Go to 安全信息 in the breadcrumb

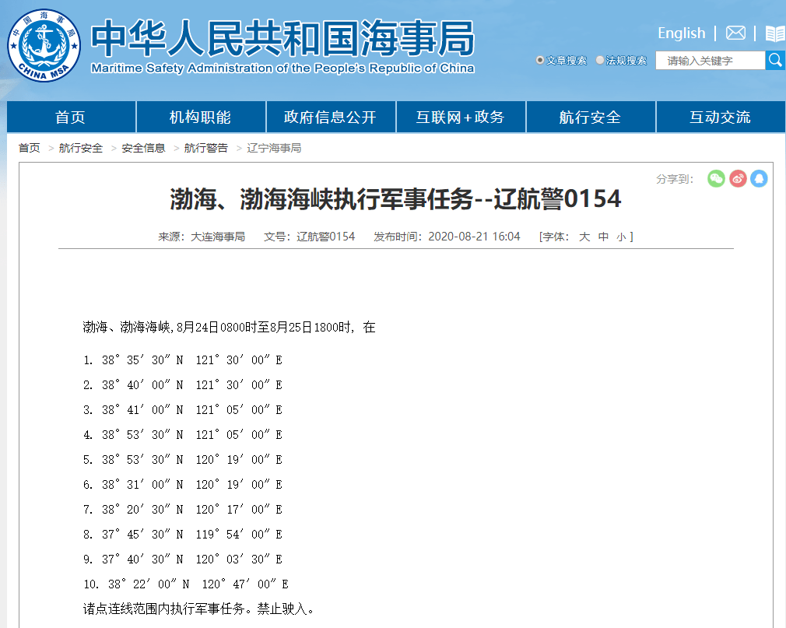[x=143, y=148]
